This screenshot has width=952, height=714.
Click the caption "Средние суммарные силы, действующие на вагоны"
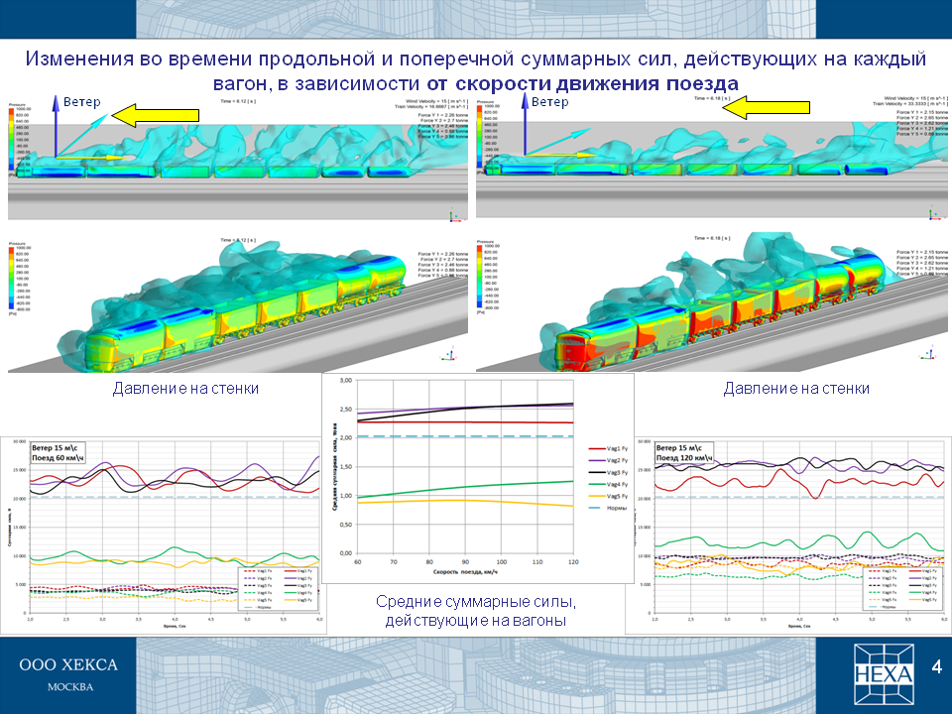[x=476, y=611]
